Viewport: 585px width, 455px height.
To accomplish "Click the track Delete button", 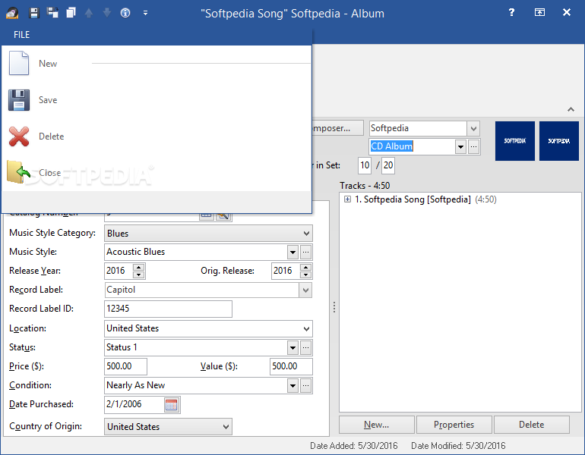I will click(x=532, y=425).
